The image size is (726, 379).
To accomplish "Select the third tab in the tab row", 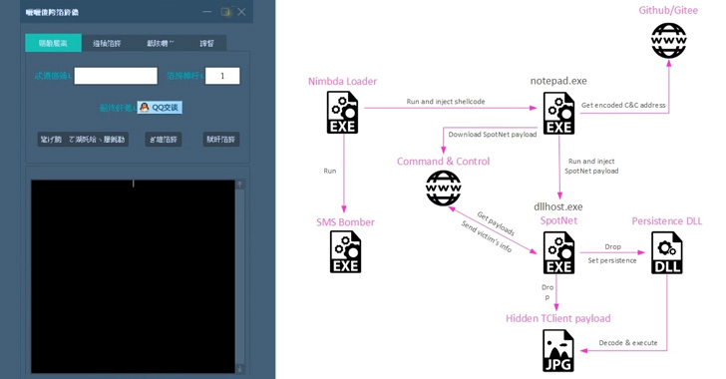I will coord(161,43).
